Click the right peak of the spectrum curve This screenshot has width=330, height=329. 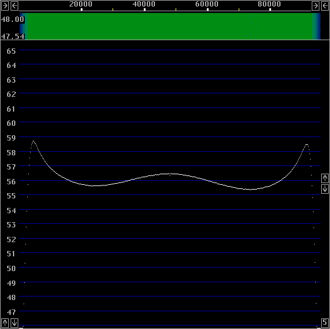[x=306, y=145]
